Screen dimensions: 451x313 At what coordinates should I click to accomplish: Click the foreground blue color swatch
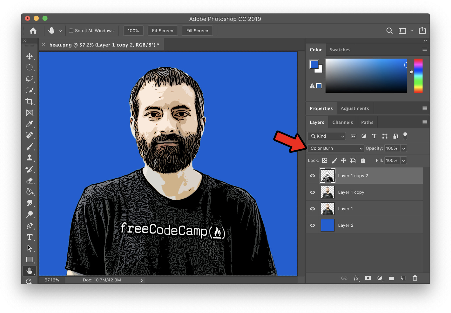pos(314,64)
